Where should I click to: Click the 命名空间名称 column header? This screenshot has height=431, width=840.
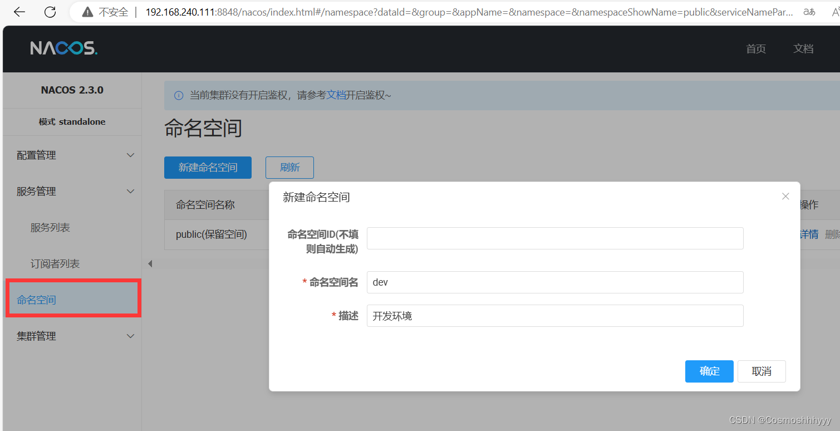205,205
